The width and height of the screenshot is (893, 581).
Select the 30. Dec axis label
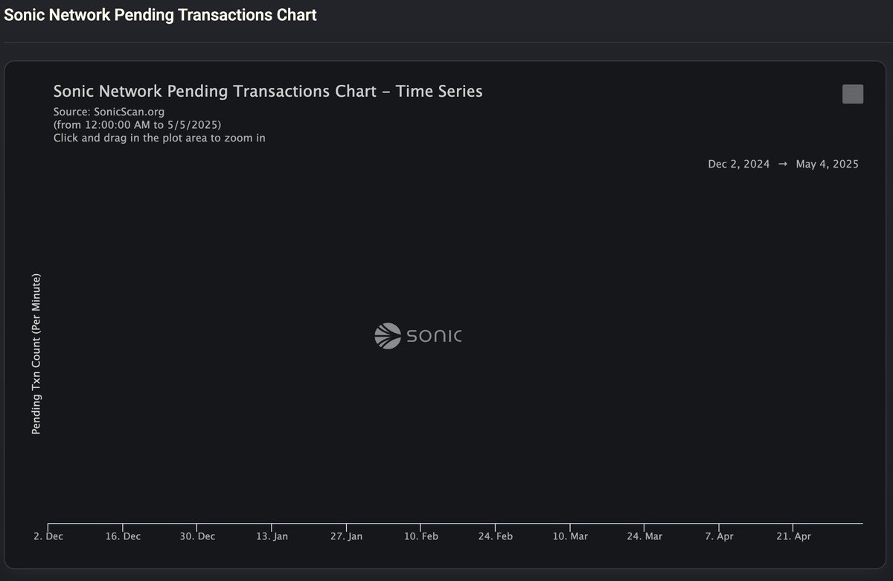[197, 536]
